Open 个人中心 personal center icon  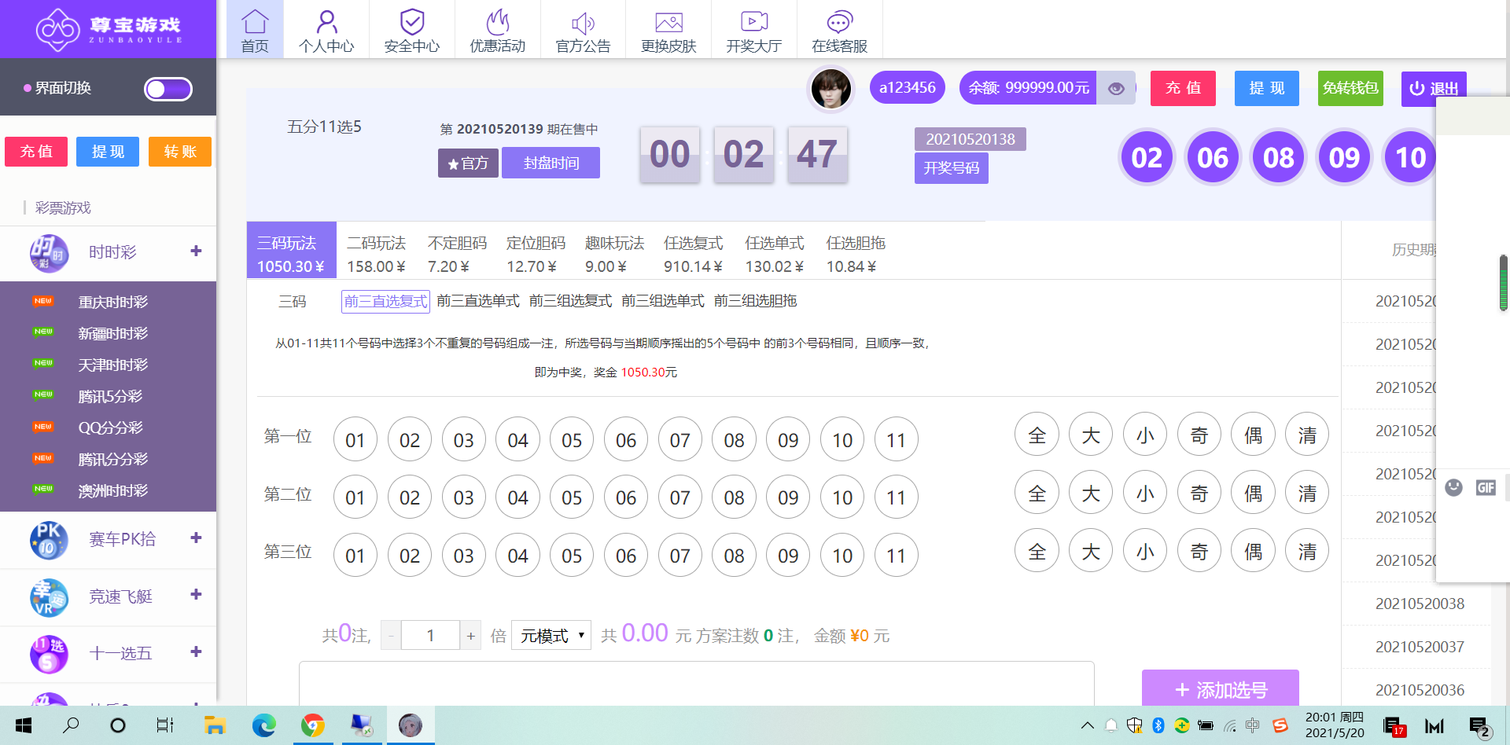point(326,22)
